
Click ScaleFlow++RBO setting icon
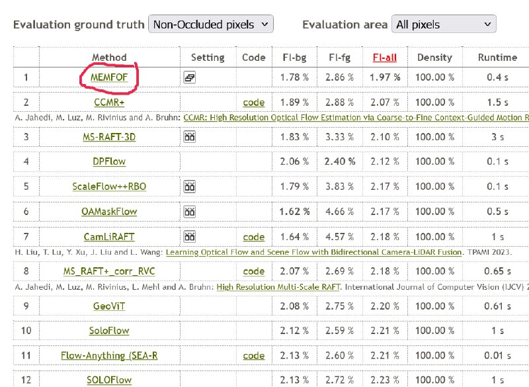190,187
